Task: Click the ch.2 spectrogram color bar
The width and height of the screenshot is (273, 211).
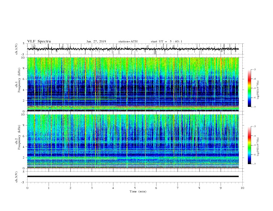Action: pyautogui.click(x=249, y=145)
